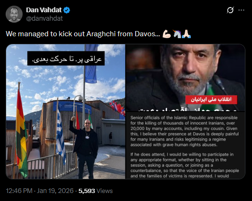
Task: Open Dan Vahdat's profile picture
Action: 14,14
